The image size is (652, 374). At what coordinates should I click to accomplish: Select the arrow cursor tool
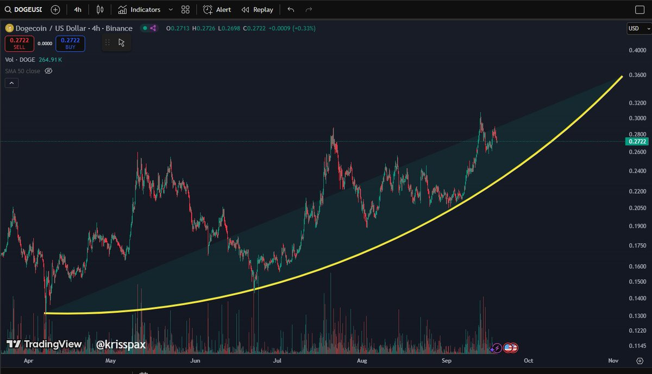[122, 42]
